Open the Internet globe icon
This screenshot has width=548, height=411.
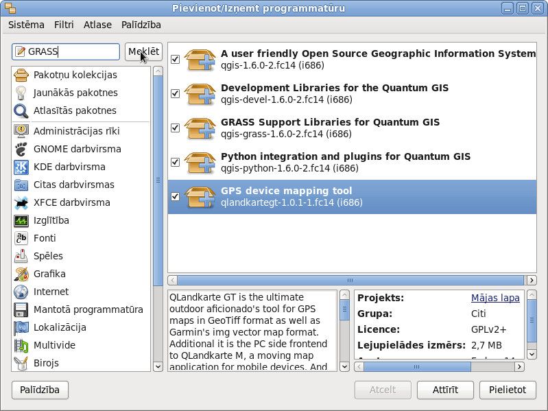[x=21, y=292]
